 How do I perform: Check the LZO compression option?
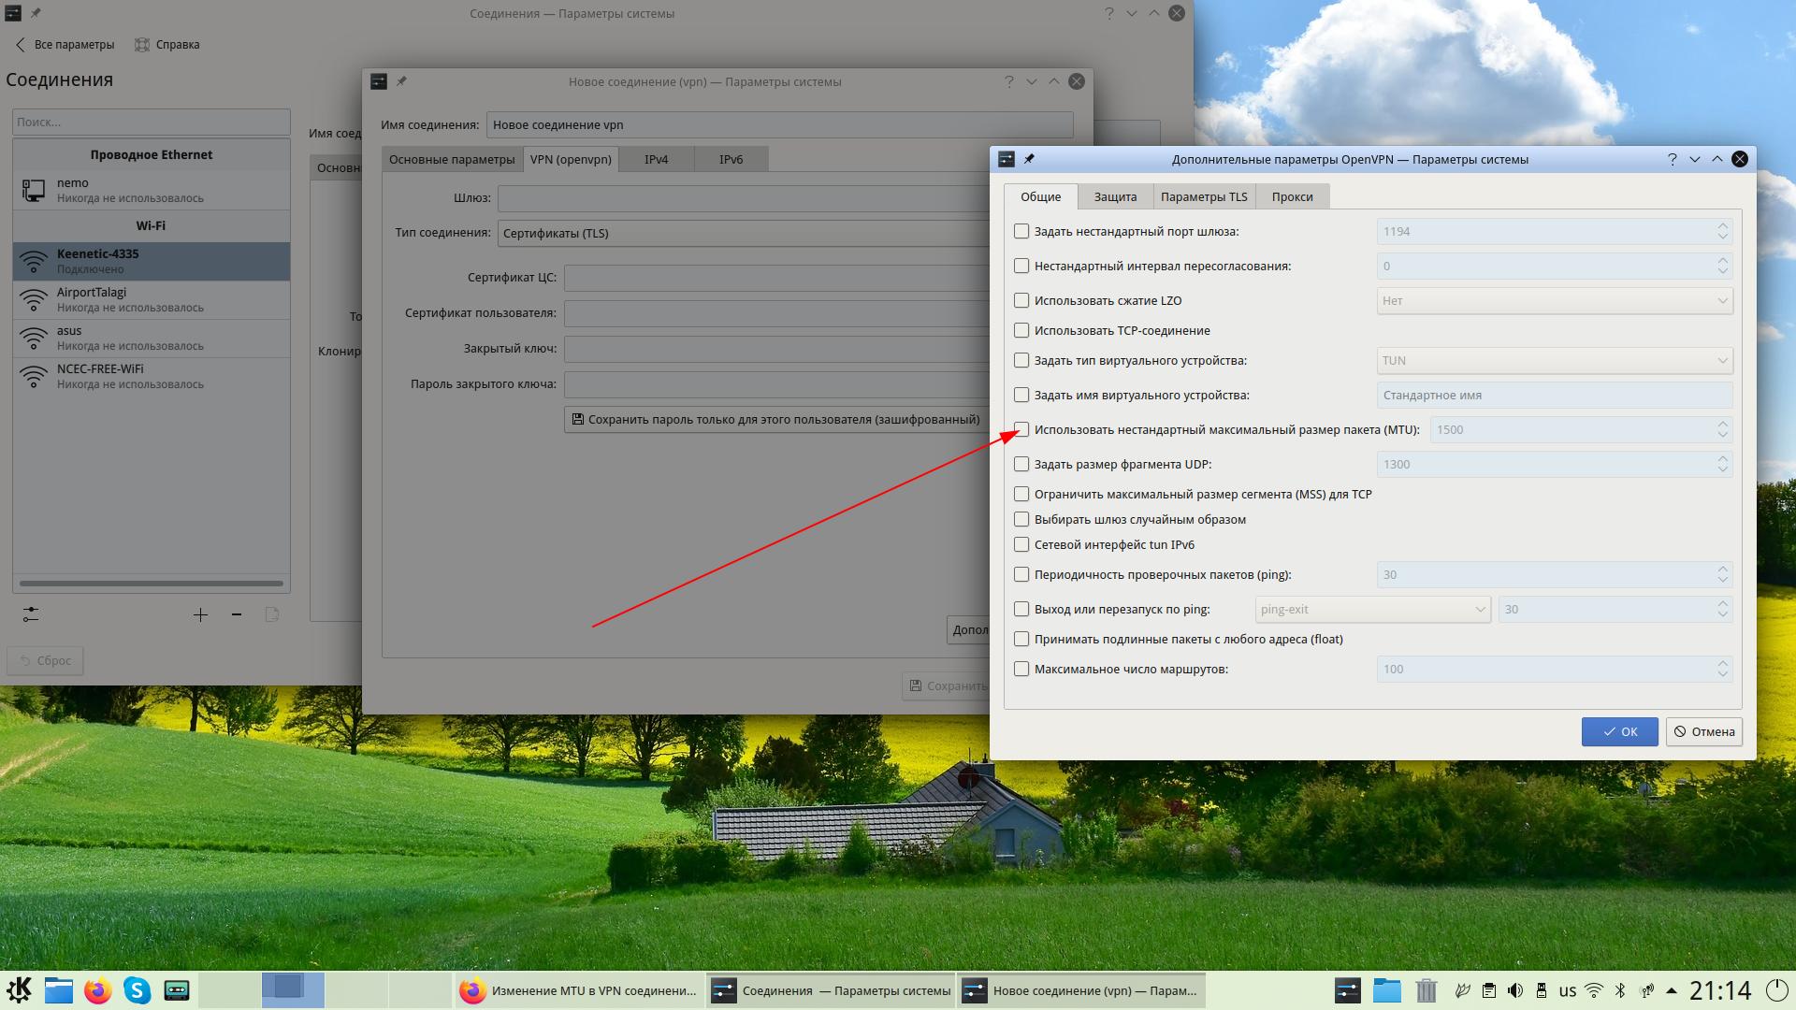pos(1021,300)
